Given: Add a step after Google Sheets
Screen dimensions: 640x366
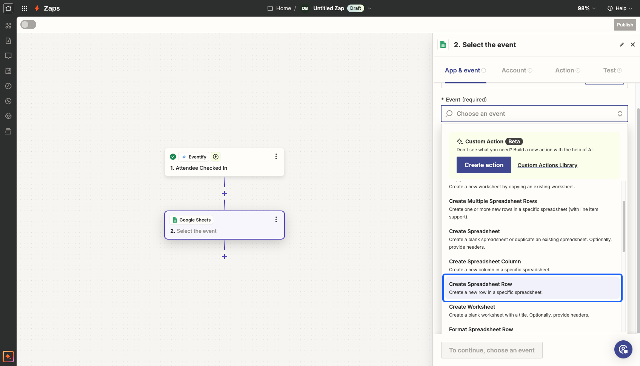Looking at the screenshot, I should tap(225, 257).
